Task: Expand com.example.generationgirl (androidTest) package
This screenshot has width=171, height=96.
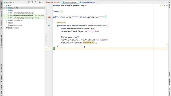Action: pos(9,15)
